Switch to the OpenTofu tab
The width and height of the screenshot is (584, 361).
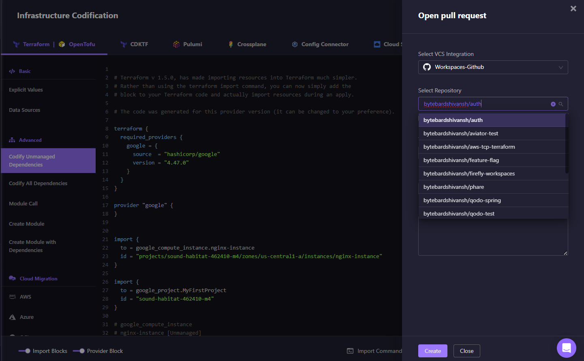[x=82, y=44]
